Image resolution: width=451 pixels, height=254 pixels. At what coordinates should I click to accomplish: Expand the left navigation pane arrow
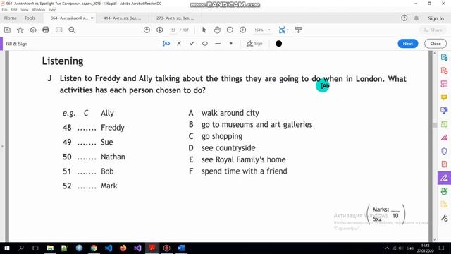click(x=2, y=146)
